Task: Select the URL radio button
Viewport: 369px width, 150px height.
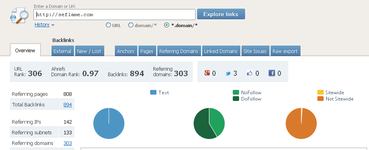Action: [x=108, y=25]
